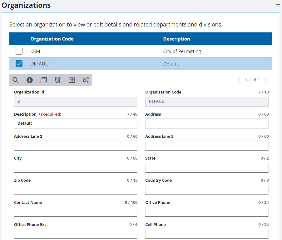Check the KSM organization checkbox
Viewport: 282px width, 240px height.
(x=19, y=51)
